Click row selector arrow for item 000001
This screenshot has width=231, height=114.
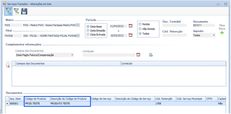7,103
